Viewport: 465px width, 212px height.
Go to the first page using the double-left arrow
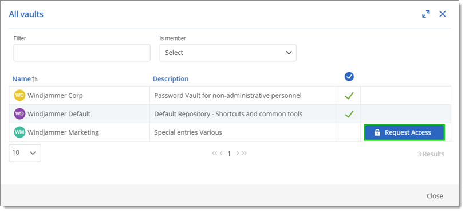(x=214, y=153)
